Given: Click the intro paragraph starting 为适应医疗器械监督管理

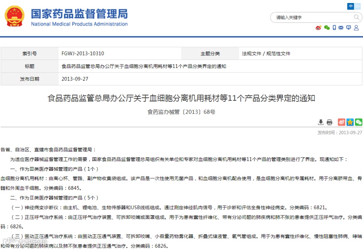Looking at the screenshot, I should coord(179,159).
